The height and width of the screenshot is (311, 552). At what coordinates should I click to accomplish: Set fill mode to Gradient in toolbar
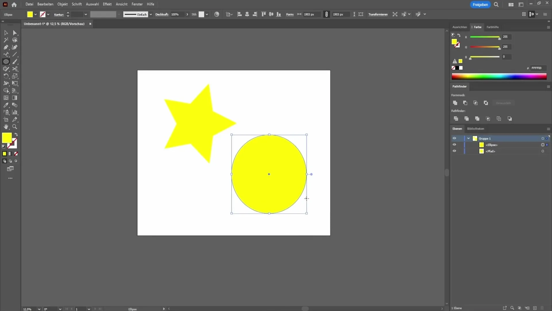10,154
